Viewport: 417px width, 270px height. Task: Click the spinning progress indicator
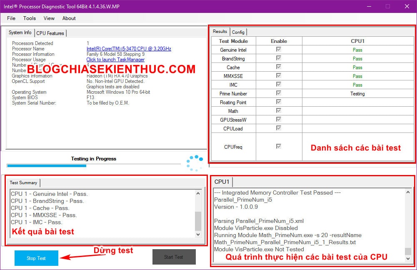[x=195, y=163]
